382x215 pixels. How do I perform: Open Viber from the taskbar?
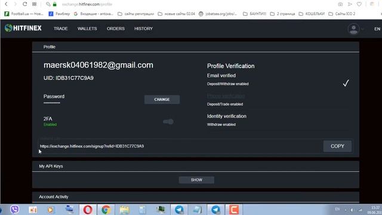[x=14, y=210]
